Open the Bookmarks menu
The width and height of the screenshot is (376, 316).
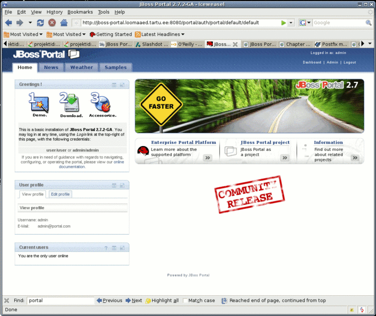click(80, 12)
